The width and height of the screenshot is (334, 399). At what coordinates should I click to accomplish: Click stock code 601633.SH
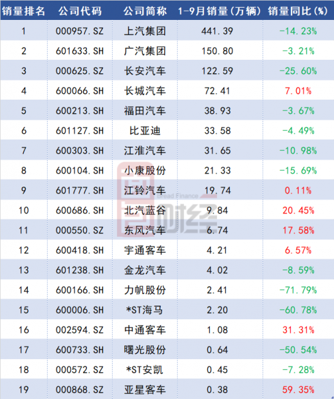click(x=80, y=51)
